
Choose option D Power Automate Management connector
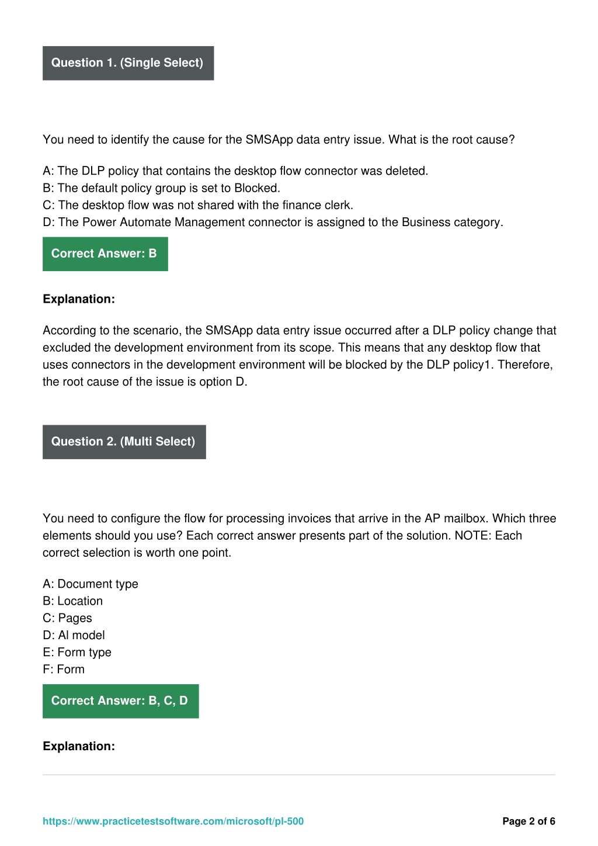(x=273, y=222)
